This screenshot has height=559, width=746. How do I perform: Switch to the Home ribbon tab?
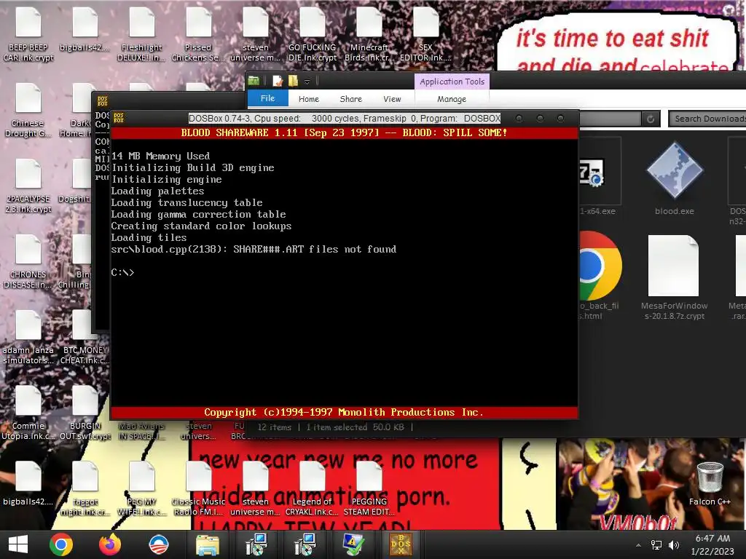[309, 99]
